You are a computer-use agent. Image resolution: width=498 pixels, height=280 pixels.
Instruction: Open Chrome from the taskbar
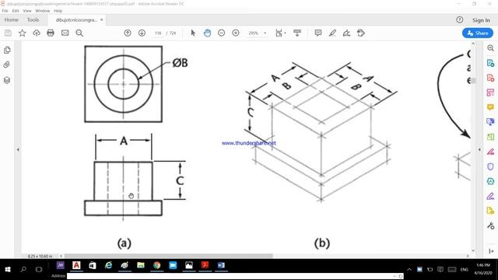156,265
